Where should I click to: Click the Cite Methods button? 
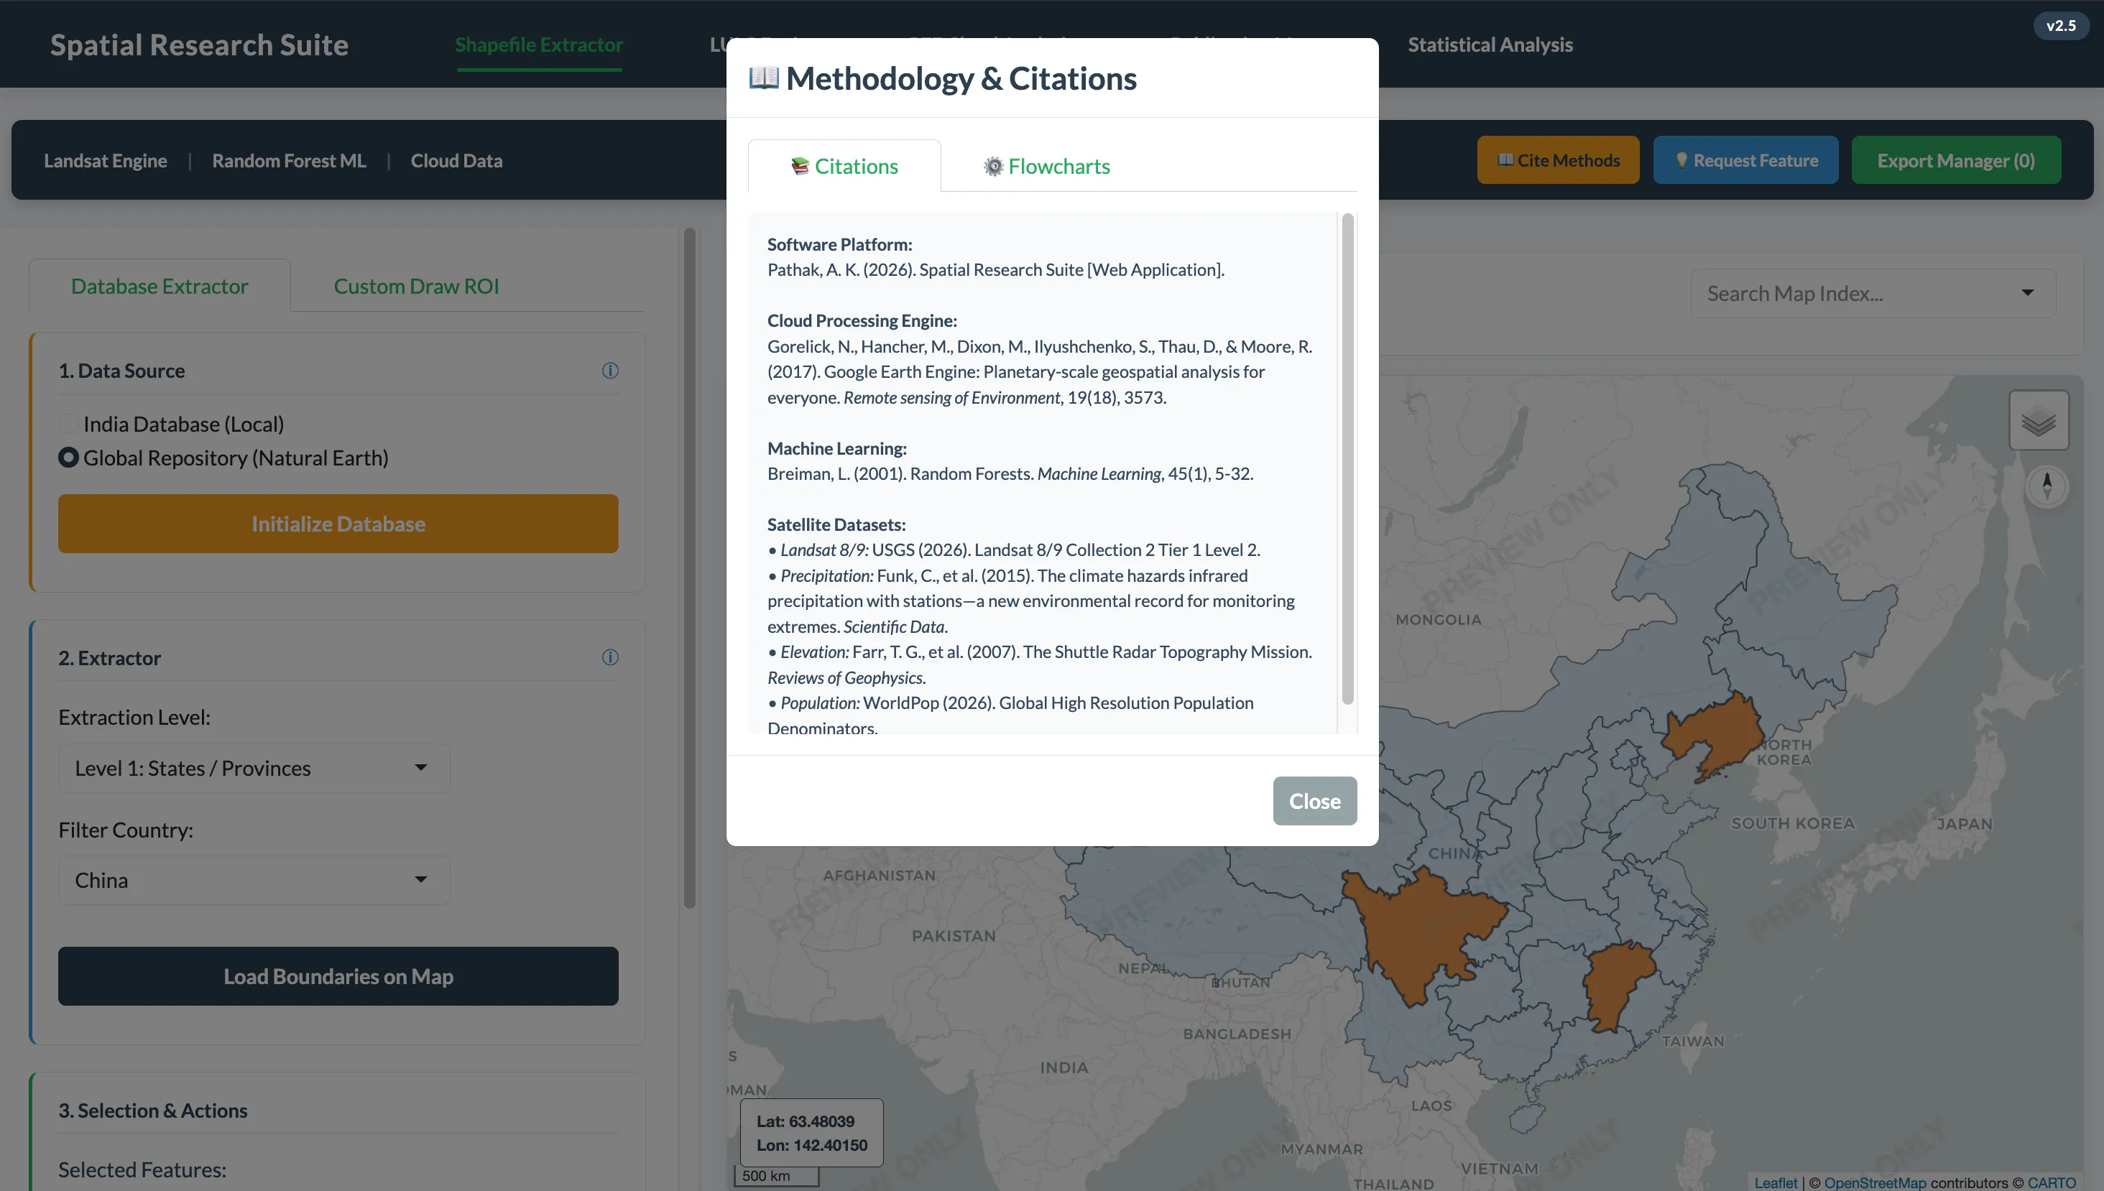1558,160
